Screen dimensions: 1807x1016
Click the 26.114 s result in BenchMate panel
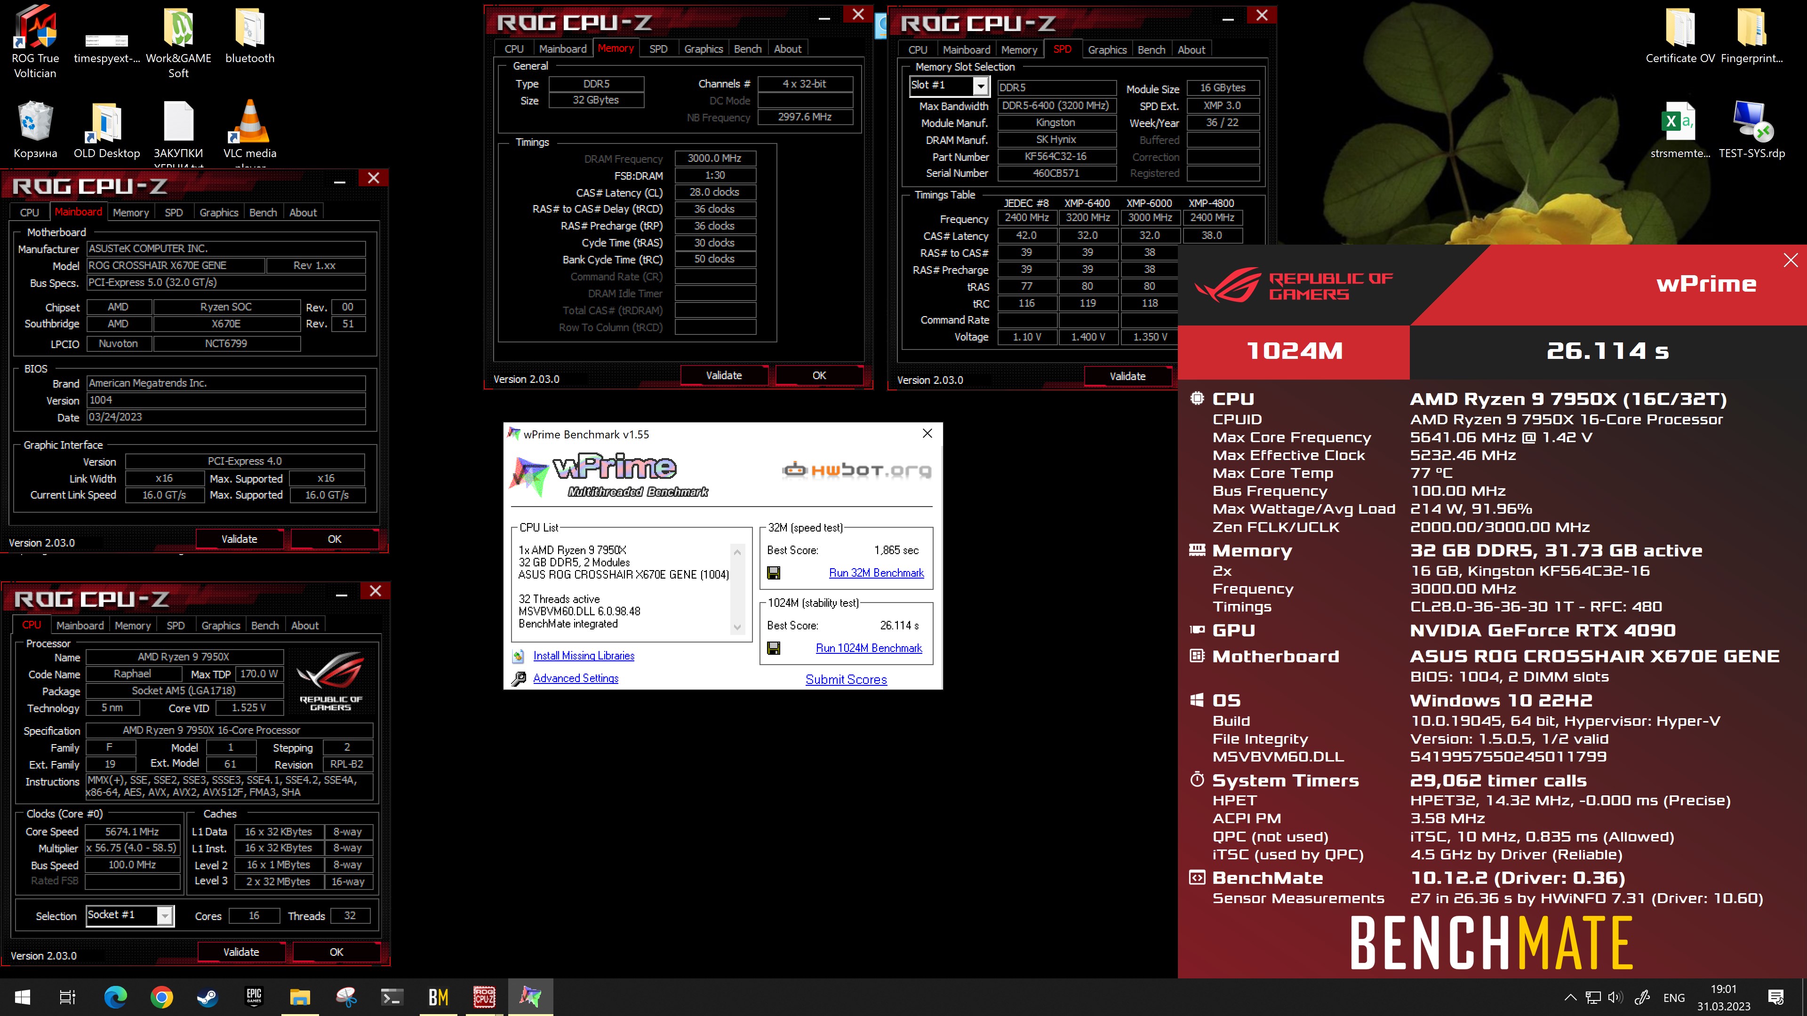click(1608, 350)
